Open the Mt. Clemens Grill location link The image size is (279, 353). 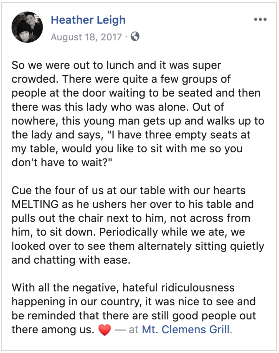[x=186, y=329]
